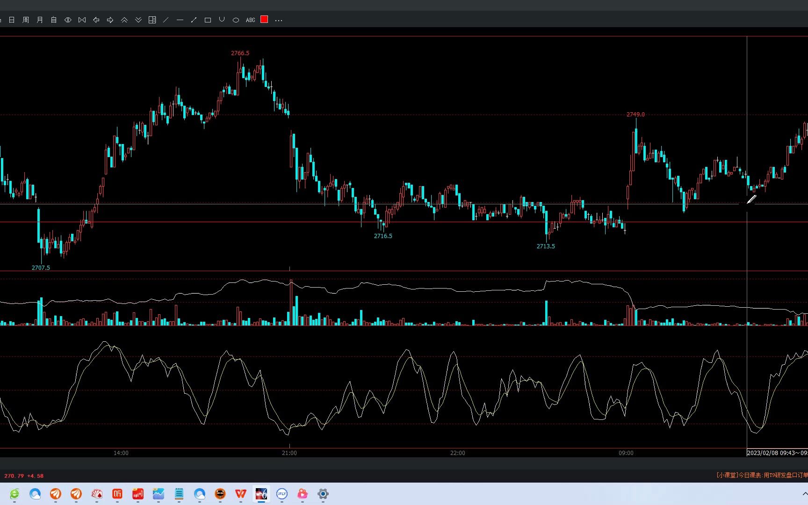Select the custom (自) period button

[54, 20]
